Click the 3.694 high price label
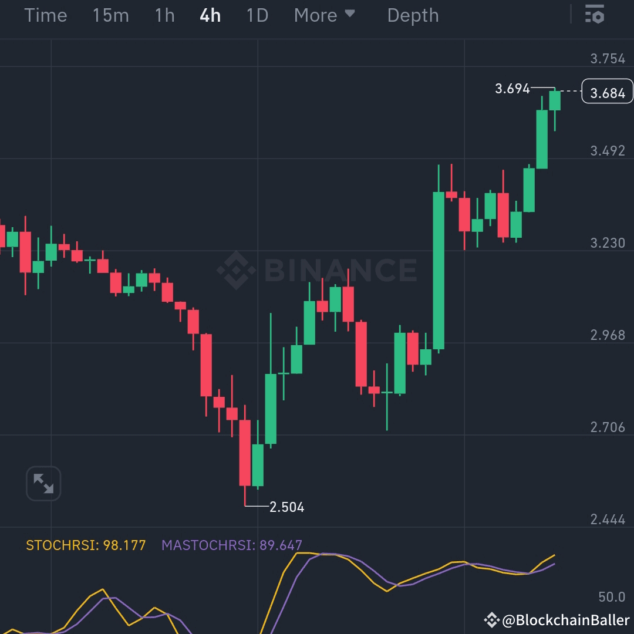 (512, 89)
